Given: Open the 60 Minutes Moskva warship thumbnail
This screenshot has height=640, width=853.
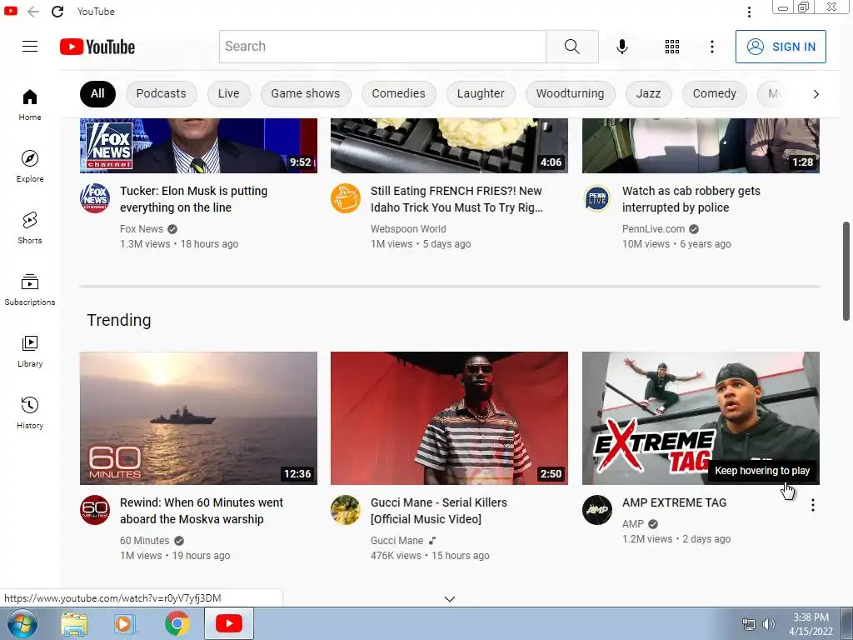Looking at the screenshot, I should 198,418.
